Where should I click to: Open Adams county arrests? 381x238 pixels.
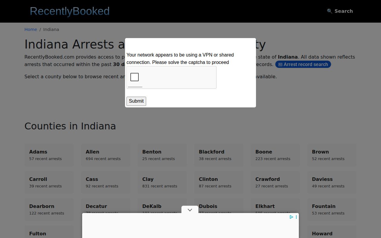click(49, 155)
